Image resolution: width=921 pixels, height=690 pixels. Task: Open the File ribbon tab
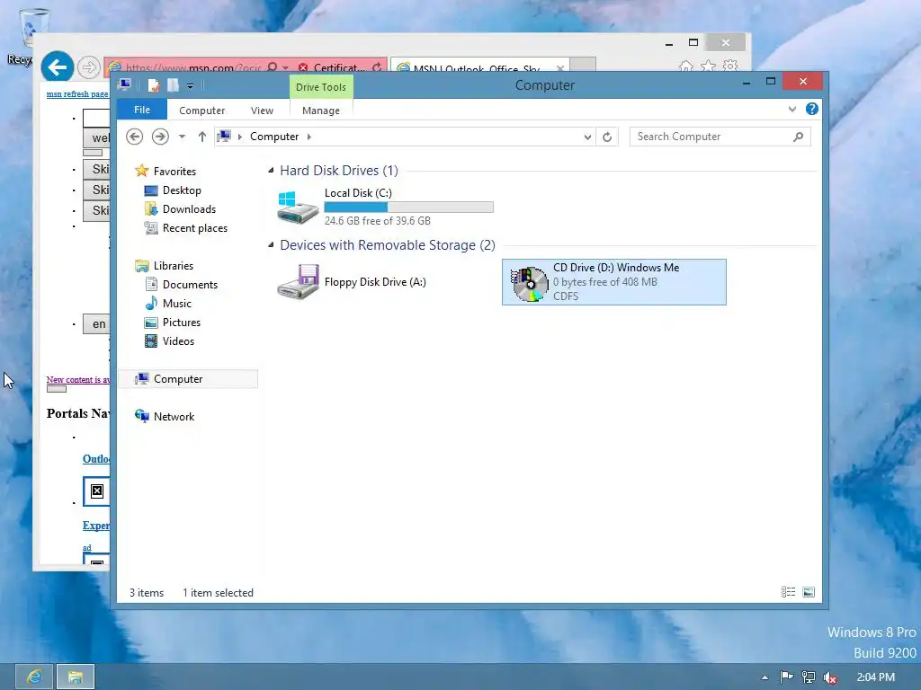[x=142, y=110]
